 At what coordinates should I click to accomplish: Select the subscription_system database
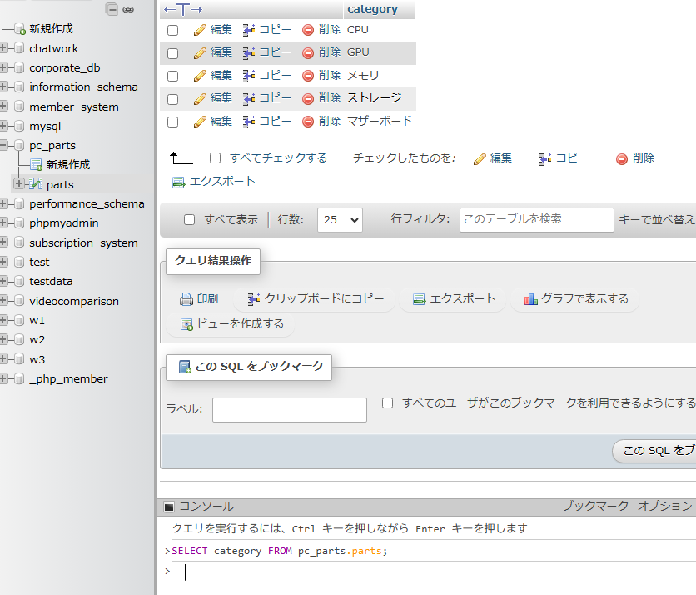[83, 242]
